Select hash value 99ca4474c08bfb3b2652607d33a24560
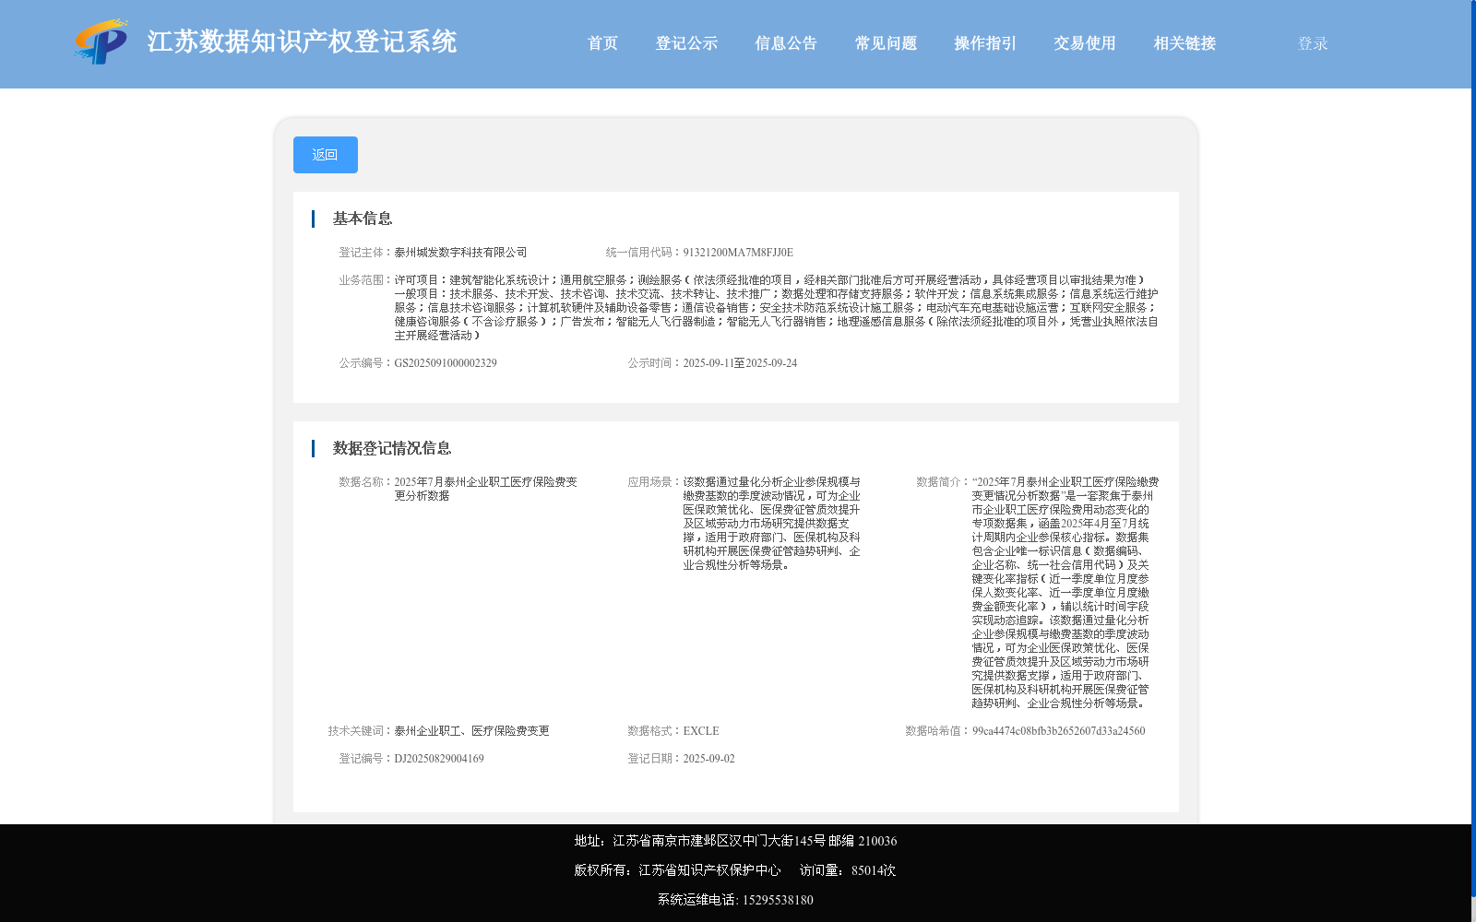1476x922 pixels. tap(1059, 731)
